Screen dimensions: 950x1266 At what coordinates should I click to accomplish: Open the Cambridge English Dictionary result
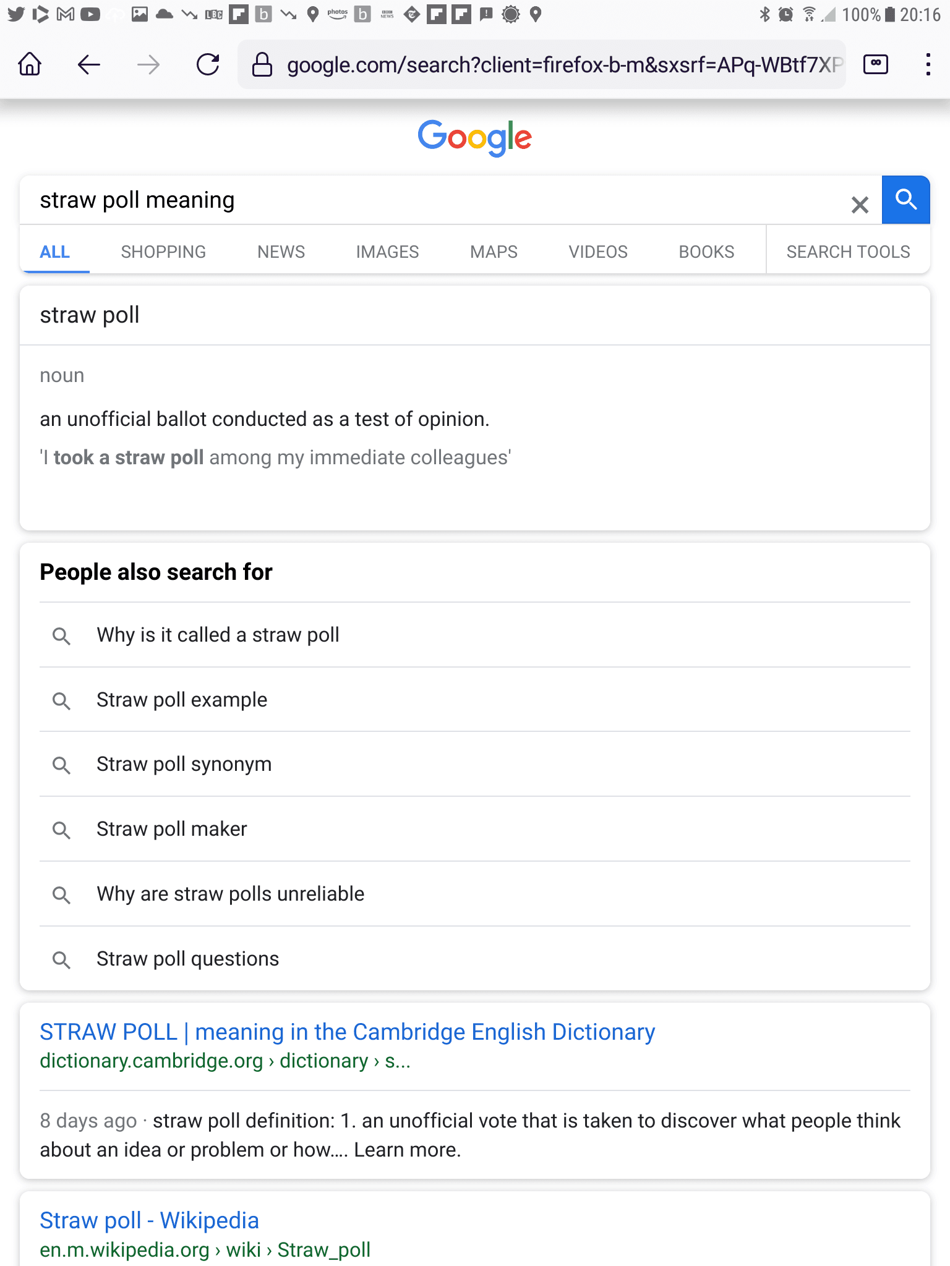pyautogui.click(x=347, y=1032)
